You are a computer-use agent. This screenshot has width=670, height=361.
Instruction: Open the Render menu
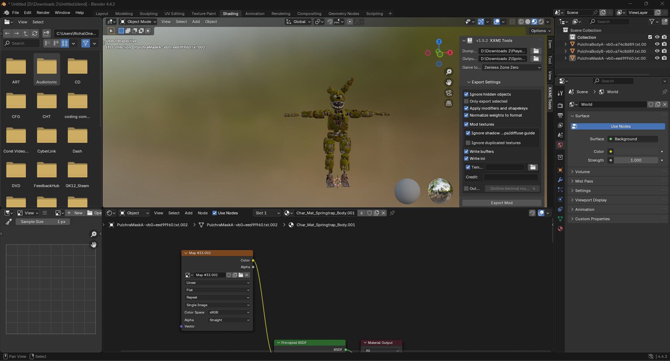[x=43, y=13]
